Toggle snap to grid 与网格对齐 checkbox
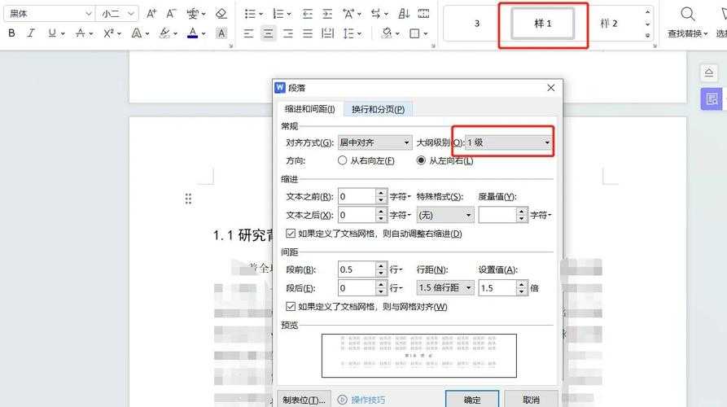The height and width of the screenshot is (407, 727). [x=291, y=306]
